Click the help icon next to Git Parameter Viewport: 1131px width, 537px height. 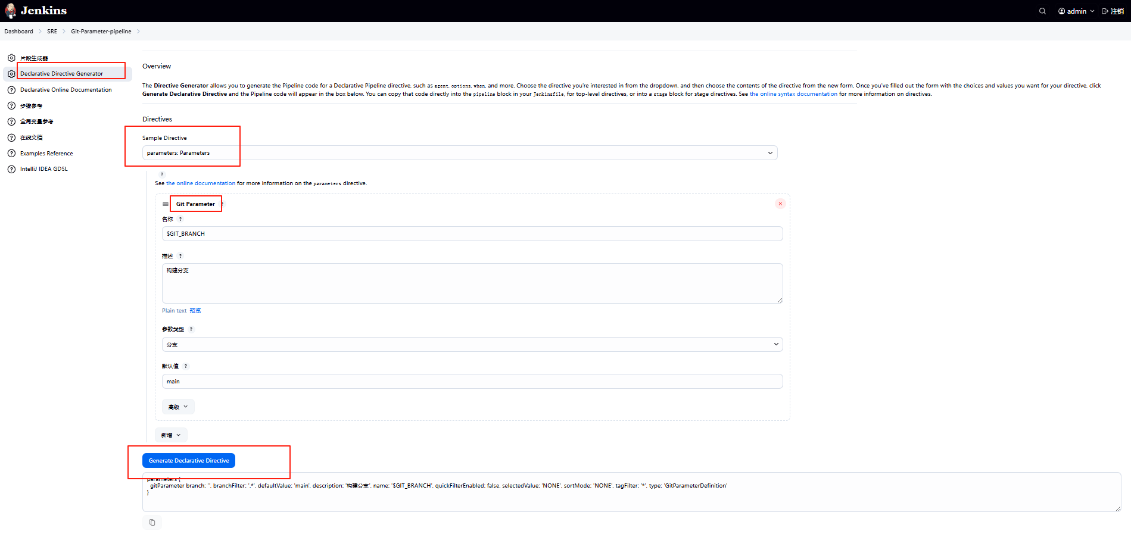coord(222,204)
